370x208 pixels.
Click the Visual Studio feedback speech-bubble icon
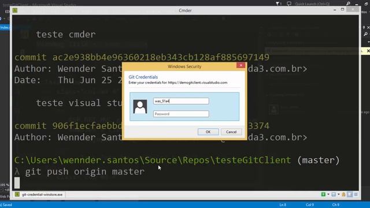(289, 3)
